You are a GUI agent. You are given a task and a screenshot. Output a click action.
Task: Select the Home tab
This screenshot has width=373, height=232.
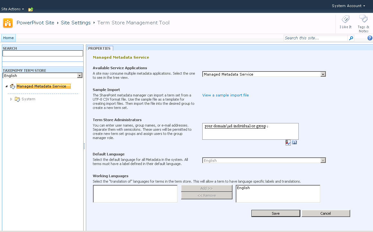(9, 38)
